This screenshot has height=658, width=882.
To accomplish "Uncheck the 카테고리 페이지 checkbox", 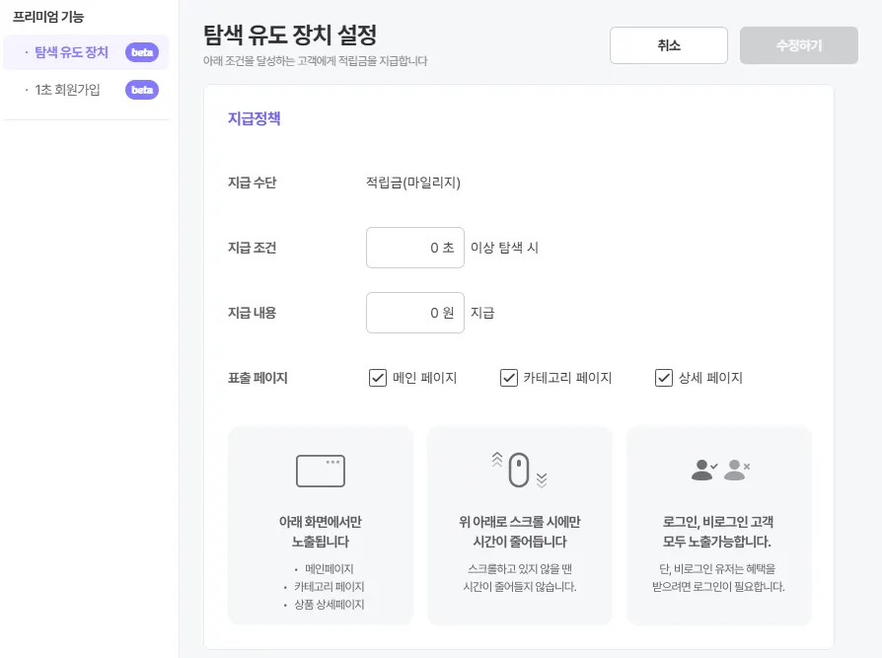I will pos(509,378).
